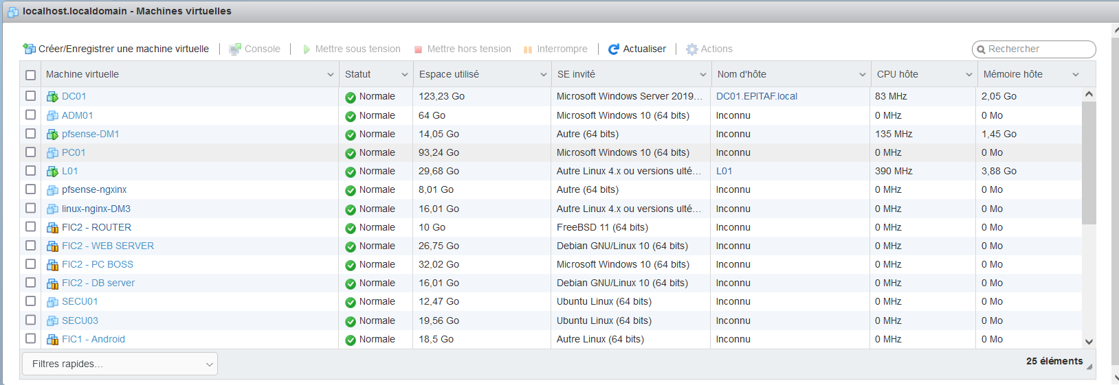The height and width of the screenshot is (385, 1119).
Task: Open the Filtres rapides dropdown
Action: (x=120, y=364)
